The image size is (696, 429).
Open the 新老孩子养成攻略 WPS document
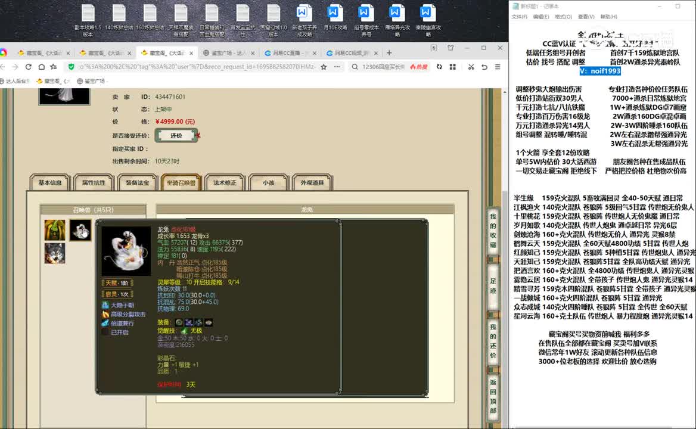pyautogui.click(x=304, y=20)
